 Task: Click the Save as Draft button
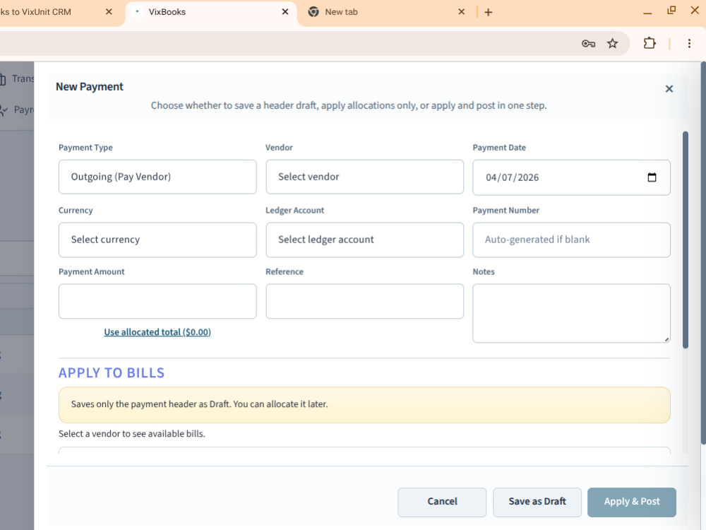click(537, 502)
